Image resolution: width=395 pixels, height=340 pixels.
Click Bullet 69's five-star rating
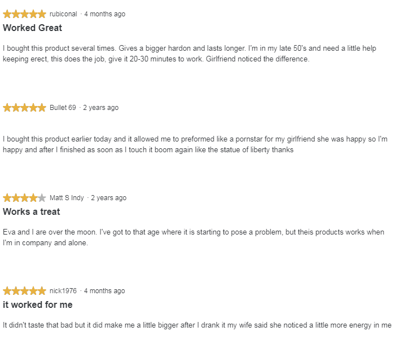[x=24, y=108]
